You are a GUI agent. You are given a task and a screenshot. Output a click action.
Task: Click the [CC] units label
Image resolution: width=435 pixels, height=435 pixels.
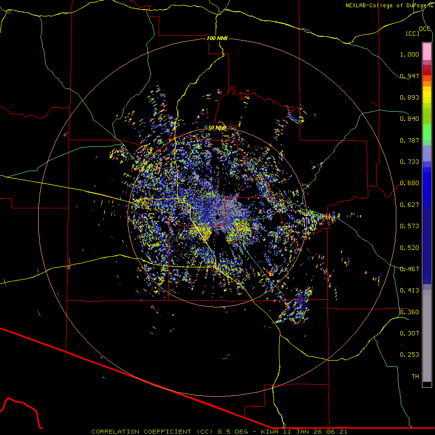[x=413, y=33]
